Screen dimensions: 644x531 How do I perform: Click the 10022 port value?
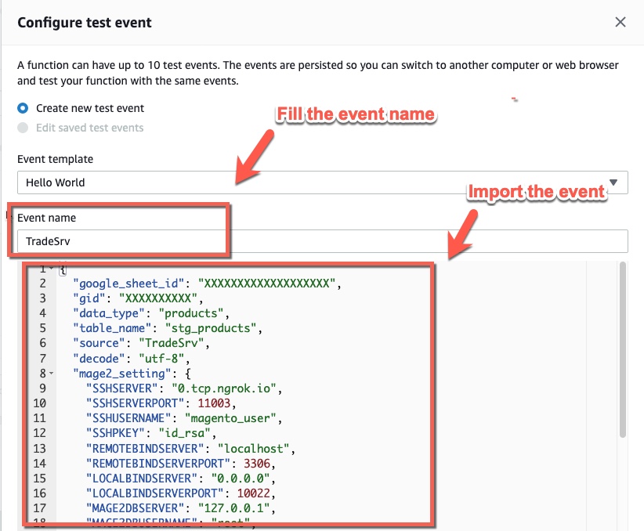point(253,493)
